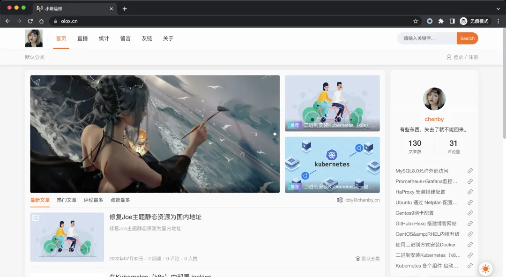The image size is (506, 277).
Task: Click the tandem bicycle recommended thumbnail
Action: click(x=332, y=103)
